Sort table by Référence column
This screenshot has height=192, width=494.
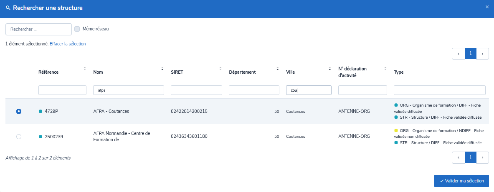coord(84,68)
